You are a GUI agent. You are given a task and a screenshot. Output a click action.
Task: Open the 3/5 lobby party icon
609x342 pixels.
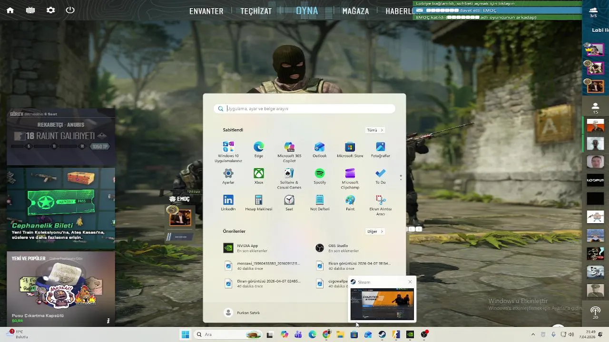[x=593, y=12]
